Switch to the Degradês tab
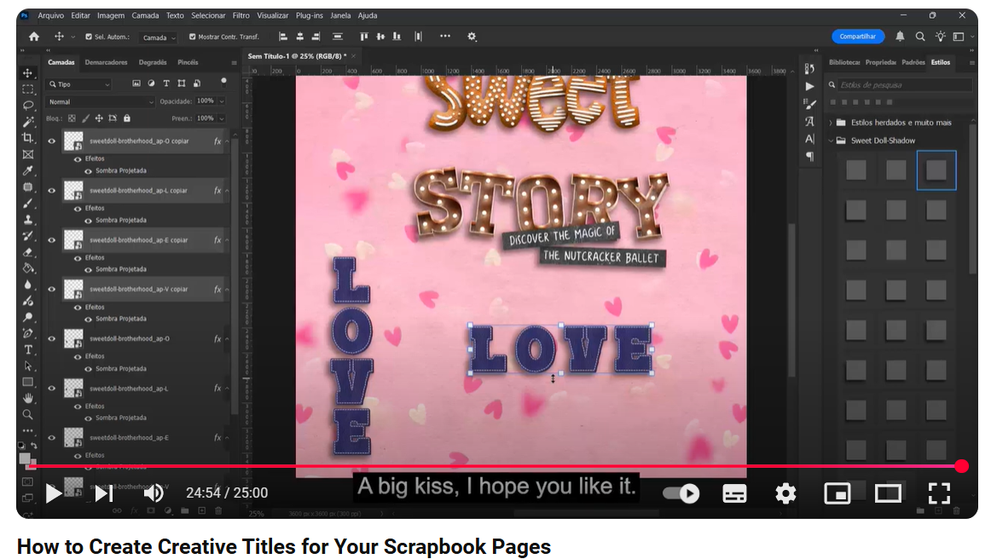Viewport: 991px width, 559px height. (x=153, y=62)
